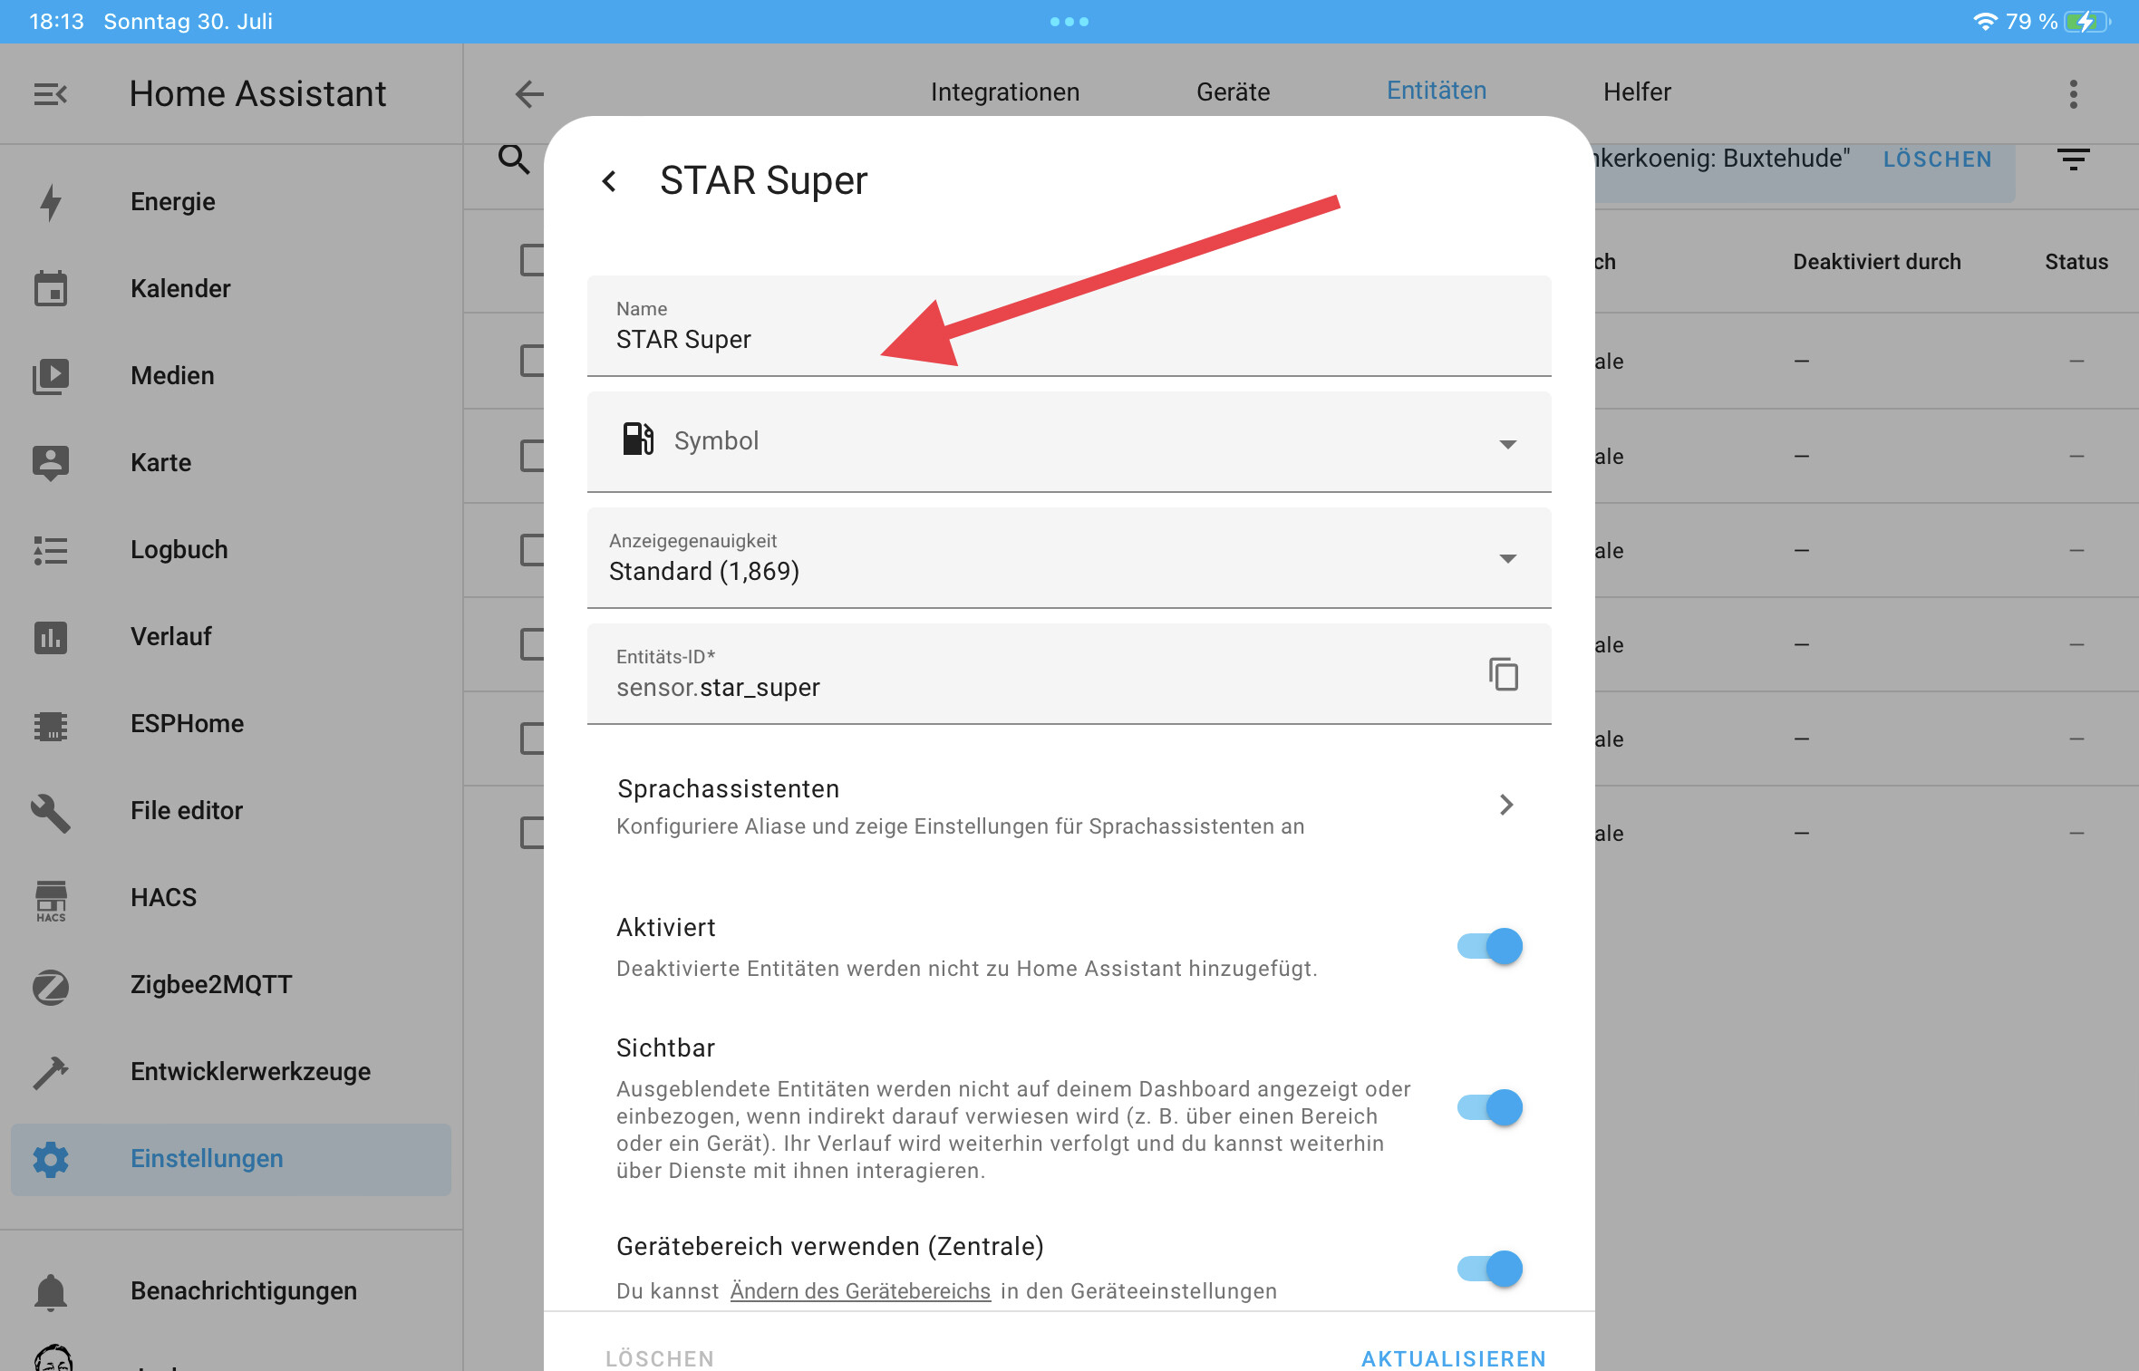Go to Medien in sidebar
Viewport: 2139px width, 1371px height.
click(231, 375)
